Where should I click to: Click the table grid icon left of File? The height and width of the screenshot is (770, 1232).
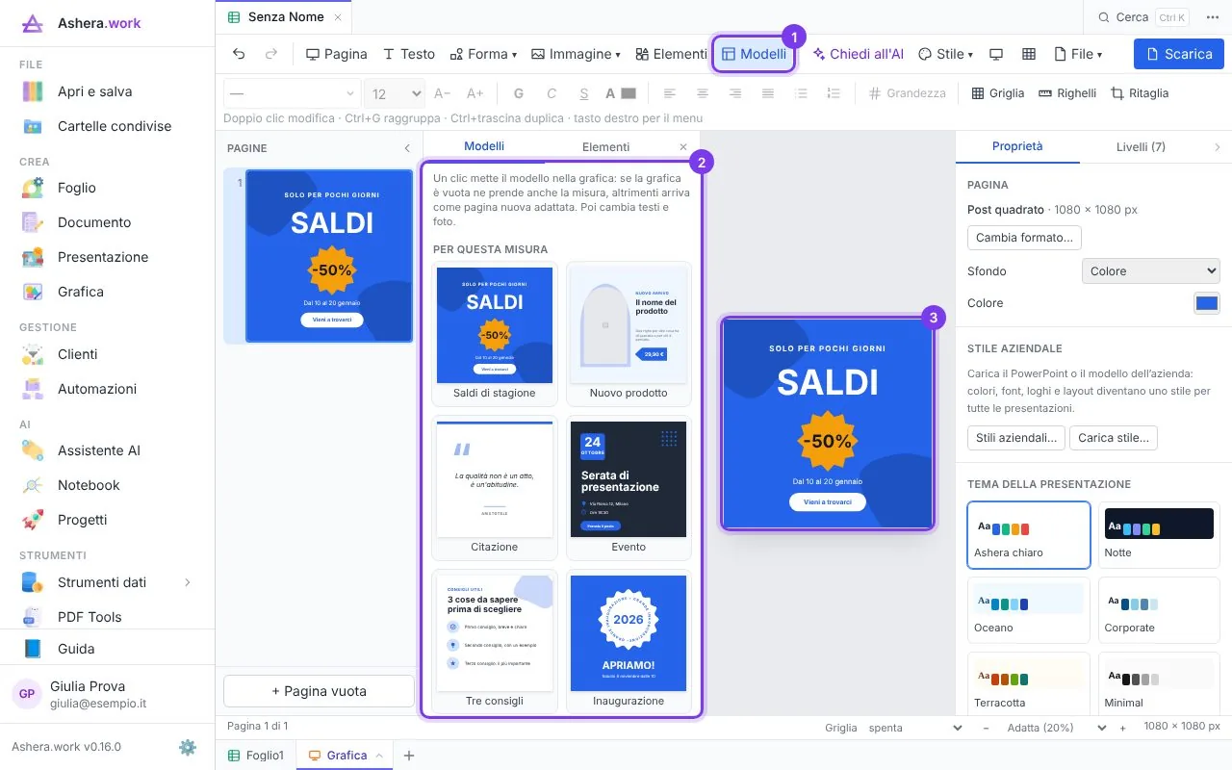tap(1029, 54)
